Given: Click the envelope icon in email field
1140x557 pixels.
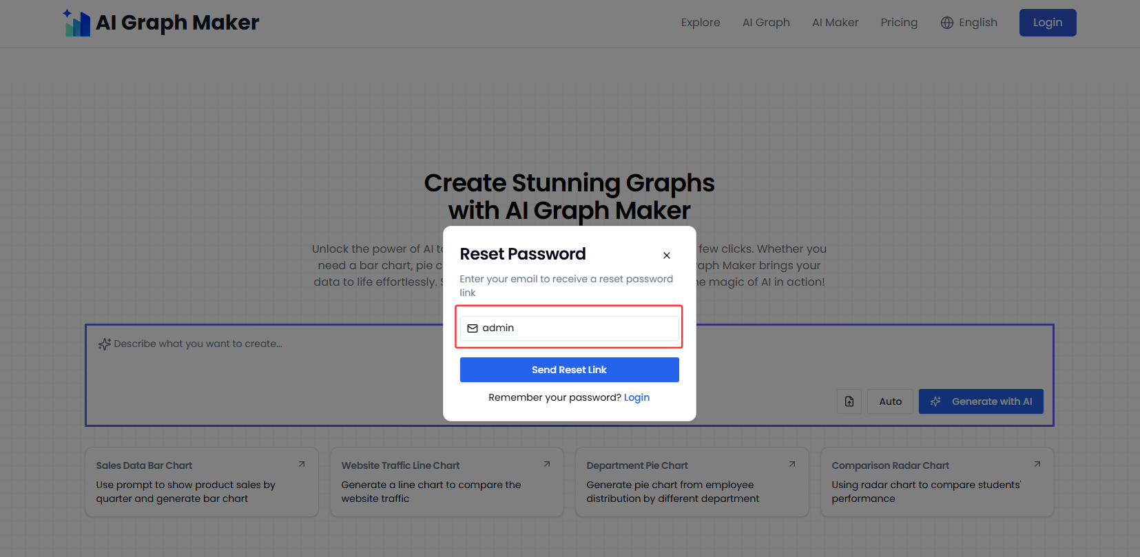Looking at the screenshot, I should coord(473,328).
